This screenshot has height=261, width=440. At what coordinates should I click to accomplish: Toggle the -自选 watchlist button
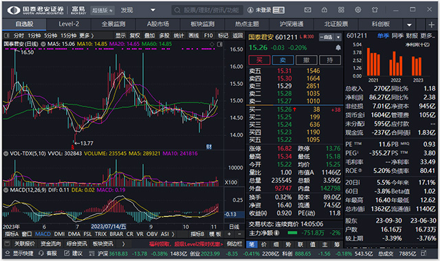coord(327,37)
